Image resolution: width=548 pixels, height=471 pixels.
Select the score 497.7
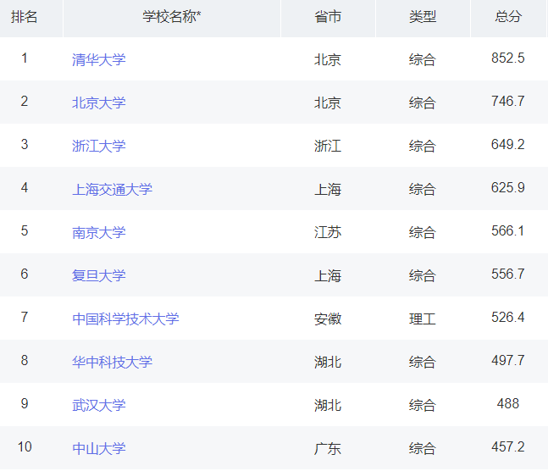pyautogui.click(x=508, y=361)
